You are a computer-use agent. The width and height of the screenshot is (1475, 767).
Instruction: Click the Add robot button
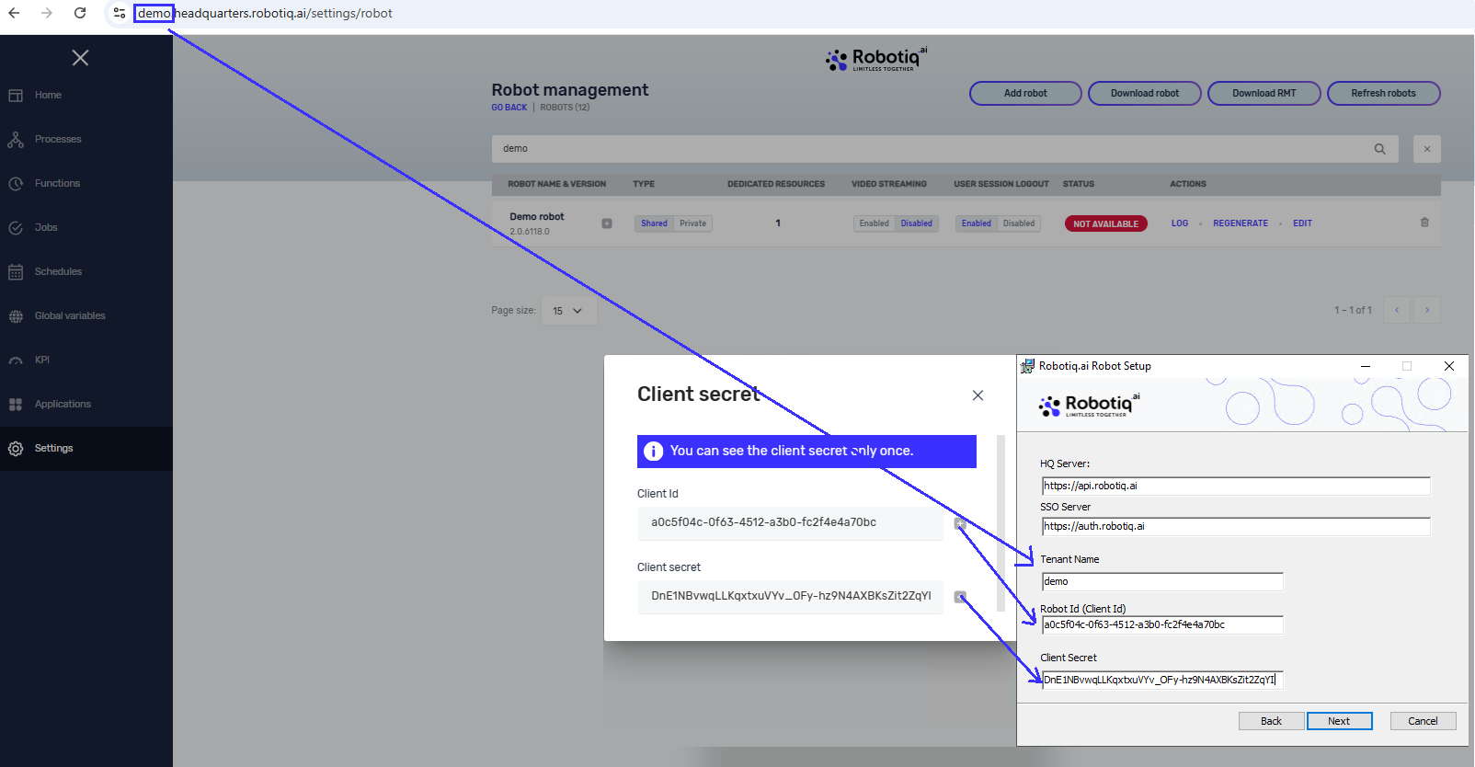click(x=1025, y=94)
